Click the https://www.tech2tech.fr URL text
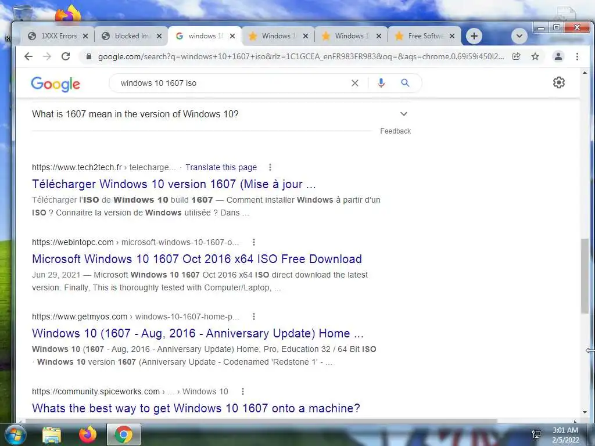This screenshot has width=595, height=446. [x=77, y=167]
